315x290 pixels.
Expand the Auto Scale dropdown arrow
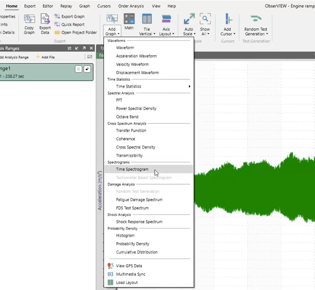pyautogui.click(x=195, y=34)
